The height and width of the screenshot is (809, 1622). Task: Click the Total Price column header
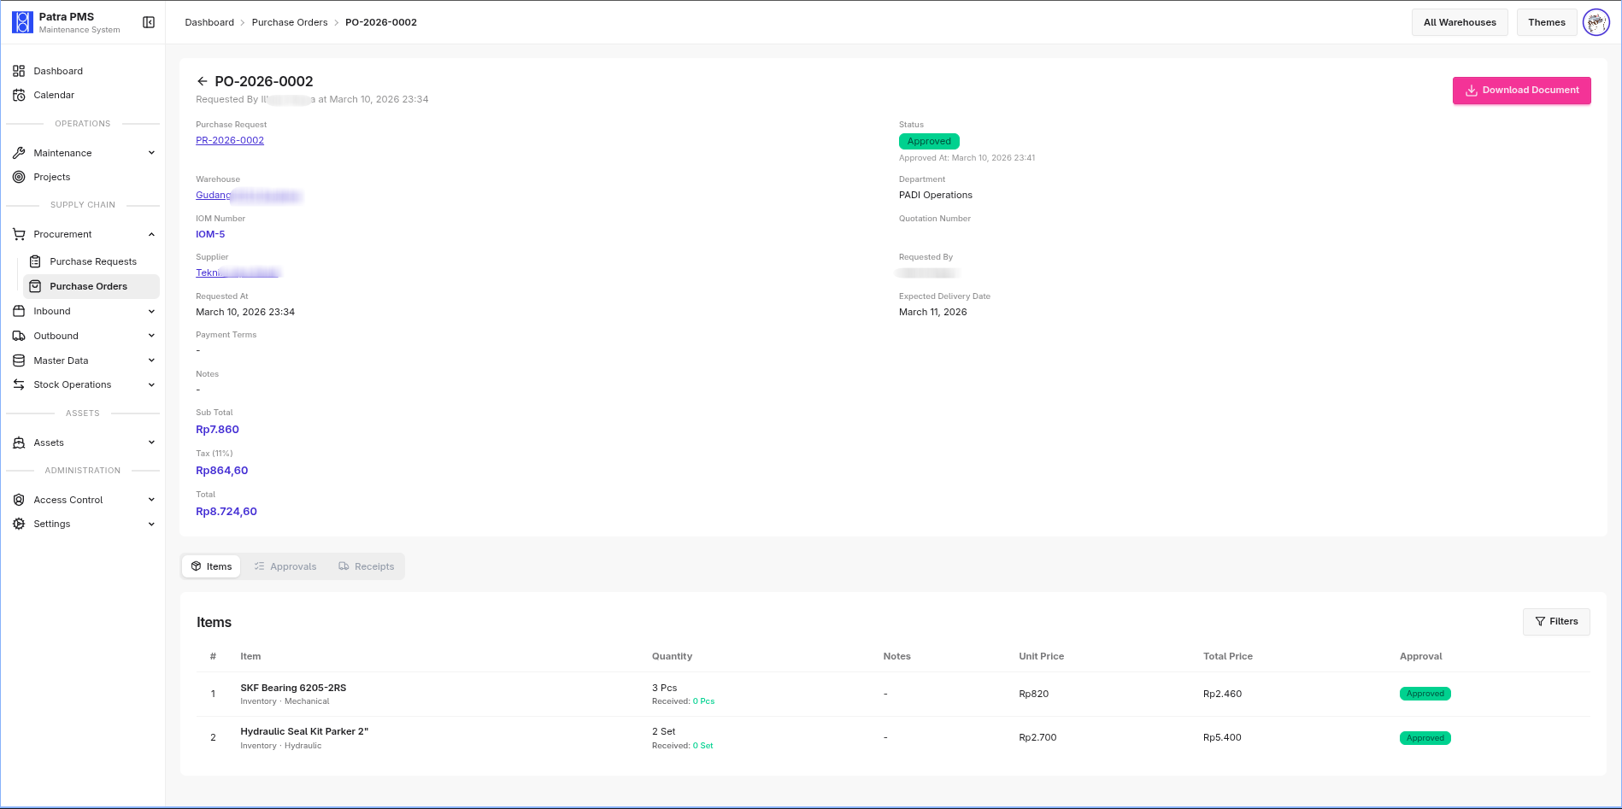click(1227, 656)
